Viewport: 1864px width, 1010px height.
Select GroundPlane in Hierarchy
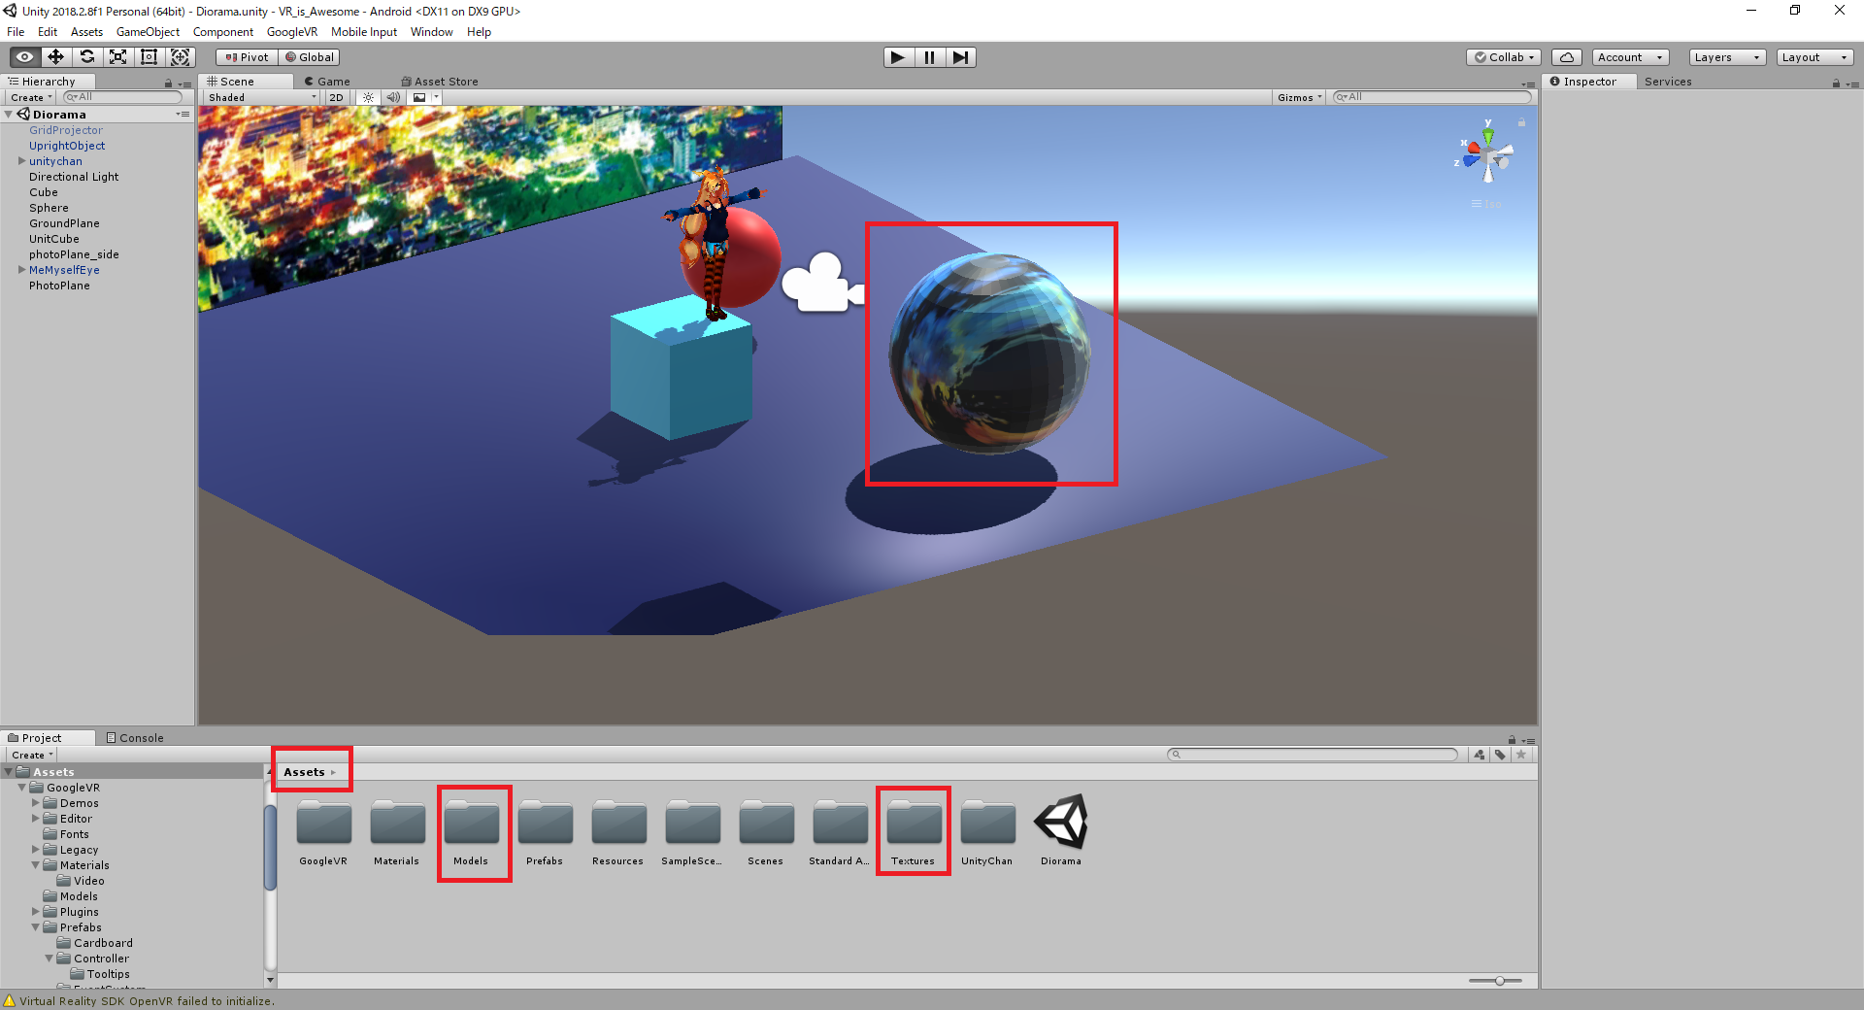(x=64, y=223)
